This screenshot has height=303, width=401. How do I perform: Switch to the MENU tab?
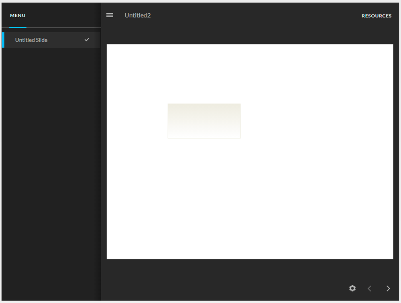[x=18, y=15]
